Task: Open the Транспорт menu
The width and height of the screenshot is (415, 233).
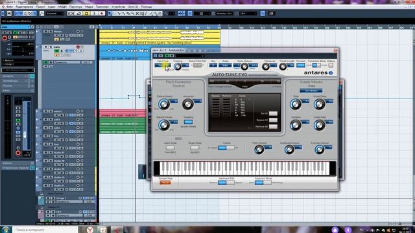Action: click(x=102, y=6)
